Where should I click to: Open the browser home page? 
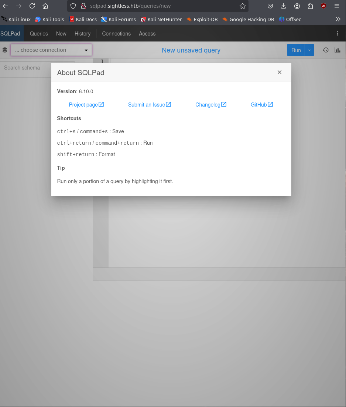45,6
